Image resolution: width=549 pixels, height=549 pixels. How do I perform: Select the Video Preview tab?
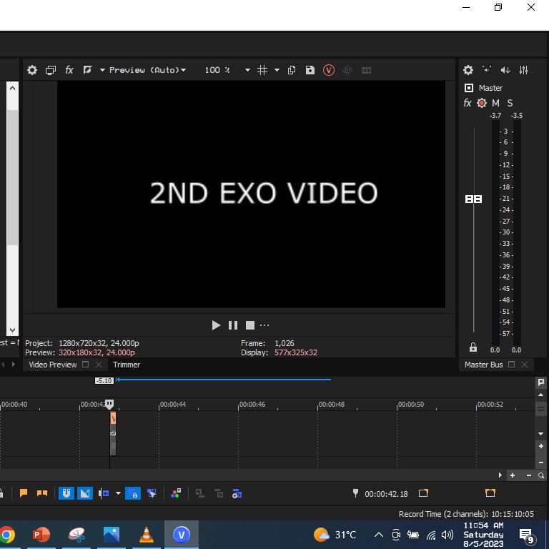52,365
